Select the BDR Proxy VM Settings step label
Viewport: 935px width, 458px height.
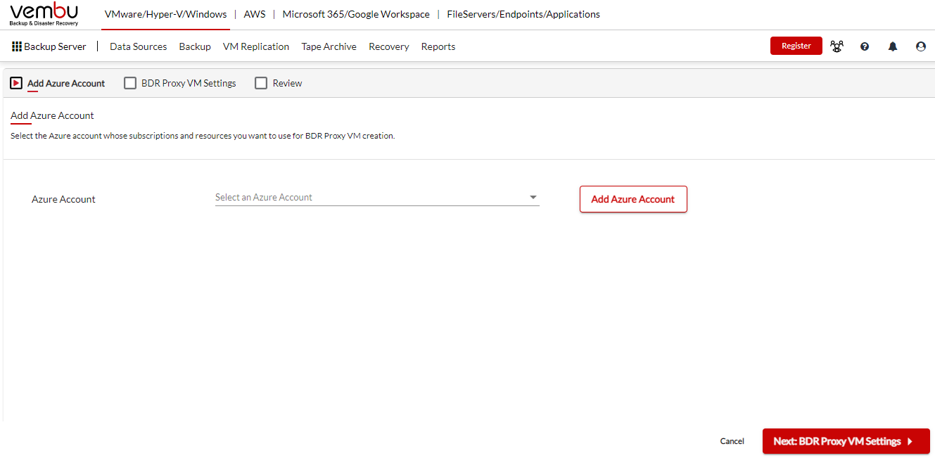point(189,83)
